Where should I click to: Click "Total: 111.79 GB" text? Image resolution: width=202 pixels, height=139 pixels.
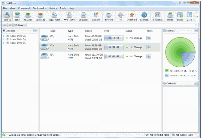pos(94,55)
